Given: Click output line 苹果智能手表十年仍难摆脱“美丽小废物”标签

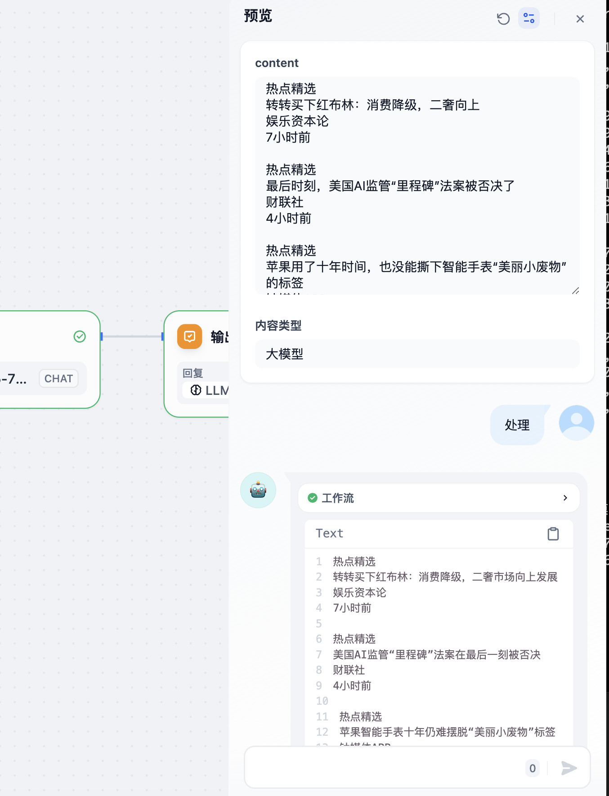Looking at the screenshot, I should click(x=448, y=732).
